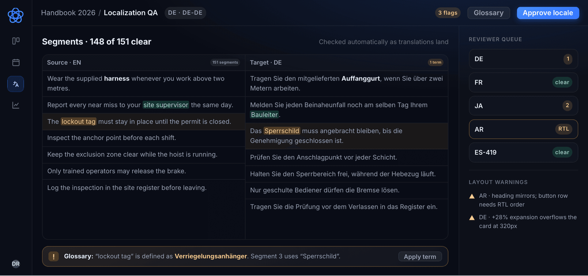Screen dimensions: 588x276
Task: Click the DE expansion warning triangle
Action: 472,218
